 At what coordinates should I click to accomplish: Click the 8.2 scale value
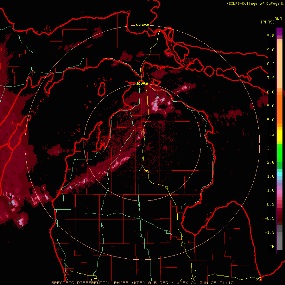tap(271, 64)
